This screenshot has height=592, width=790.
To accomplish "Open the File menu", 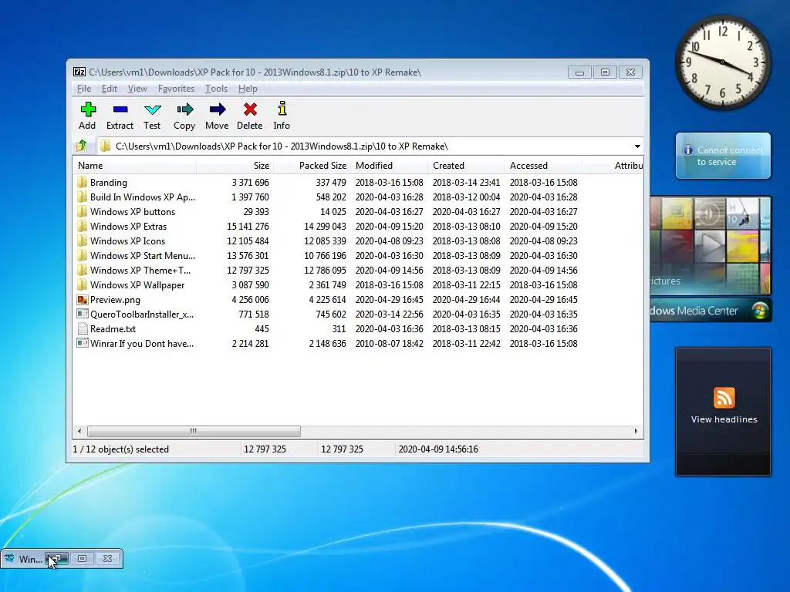I will point(84,89).
